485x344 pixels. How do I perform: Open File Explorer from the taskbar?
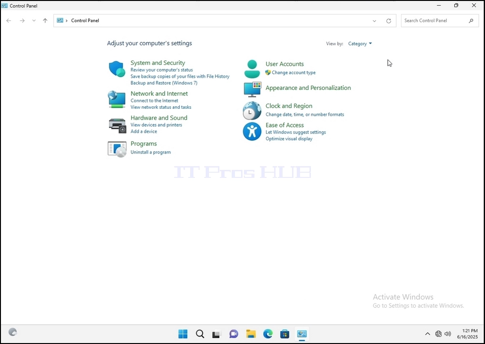click(251, 334)
